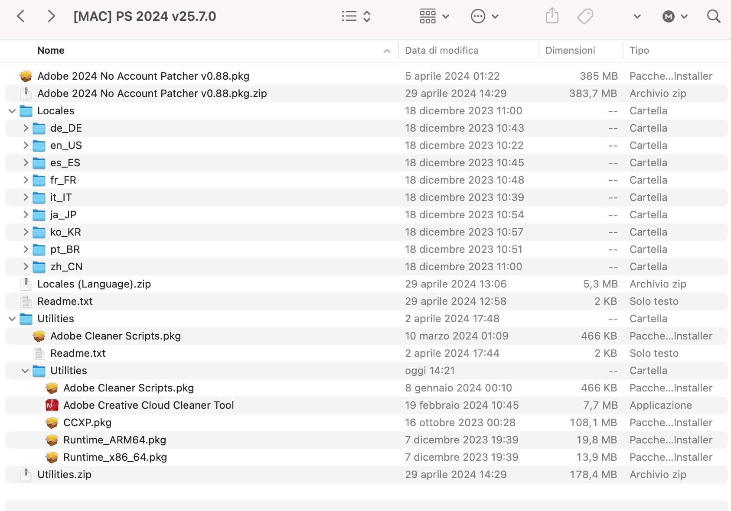Click the Share icon in toolbar
Screen dimensions: 731x511
pos(552,16)
